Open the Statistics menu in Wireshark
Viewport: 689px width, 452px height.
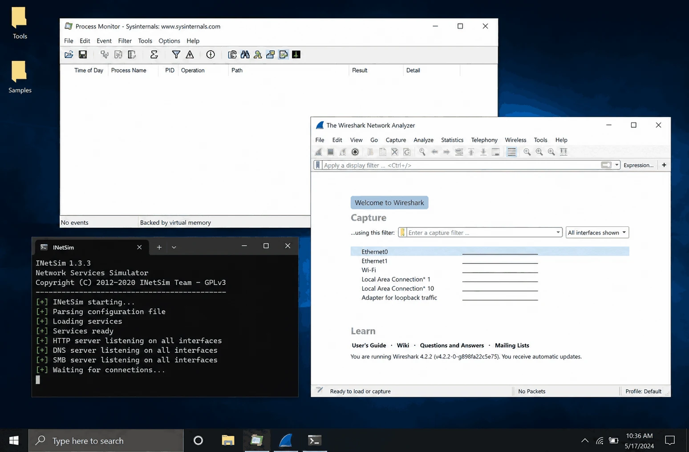click(452, 140)
